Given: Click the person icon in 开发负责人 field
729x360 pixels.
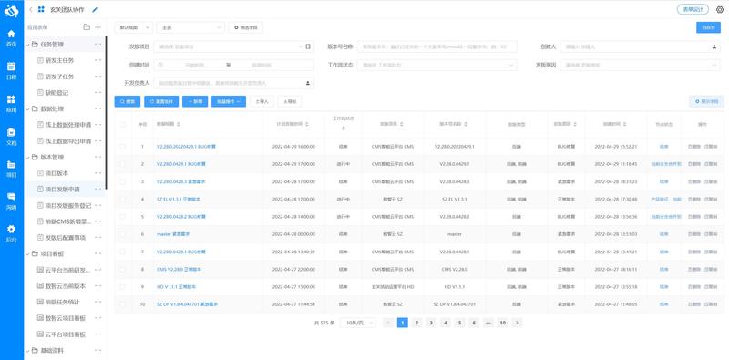Looking at the screenshot, I should 307,83.
